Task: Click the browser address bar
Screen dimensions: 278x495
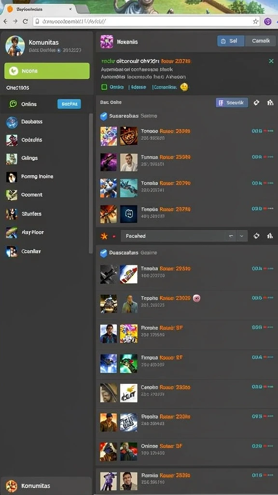Action: [146, 21]
